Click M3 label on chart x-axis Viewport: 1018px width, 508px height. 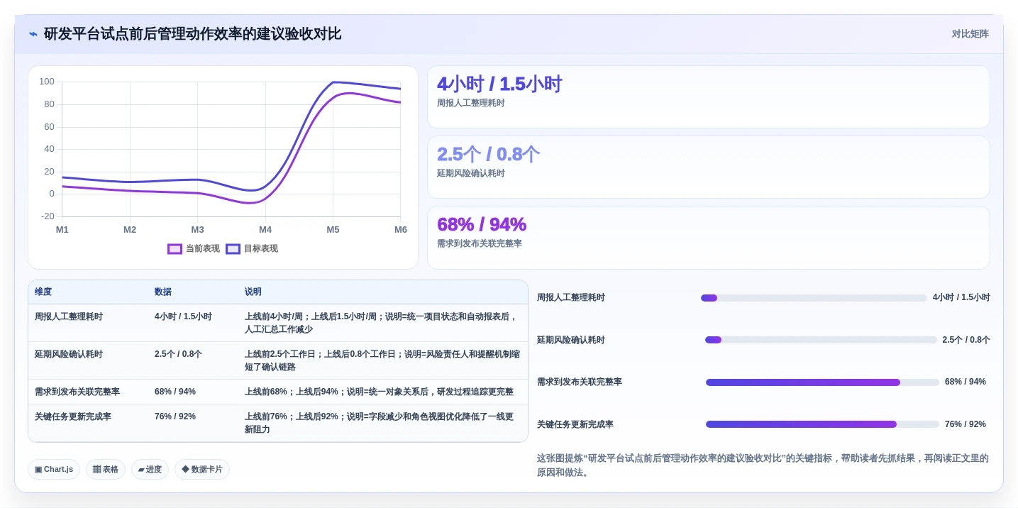coord(197,230)
